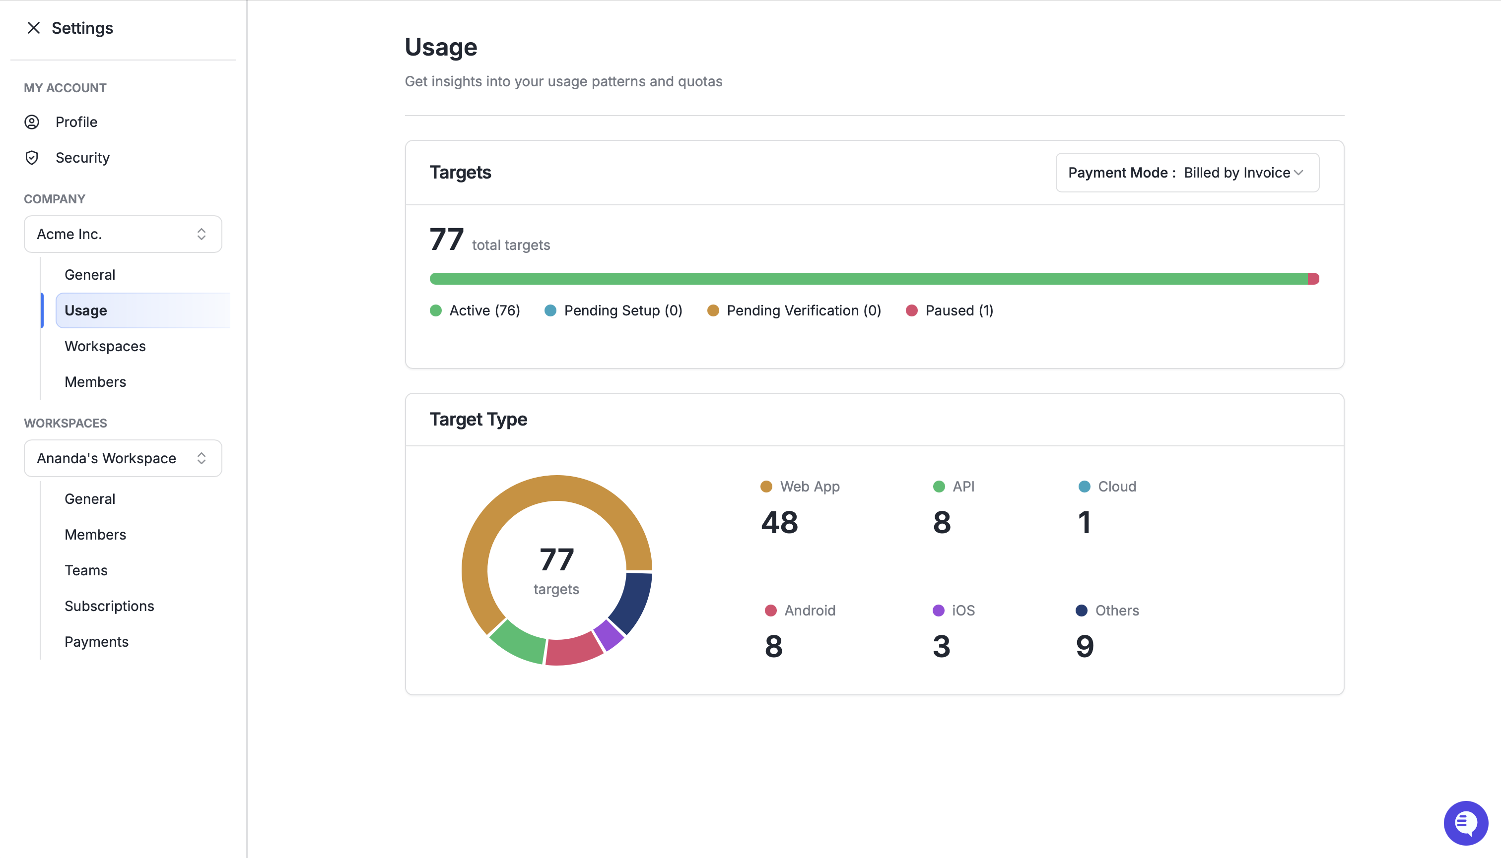1501x858 pixels.
Task: Open the Payment Mode dropdown
Action: tap(1187, 173)
